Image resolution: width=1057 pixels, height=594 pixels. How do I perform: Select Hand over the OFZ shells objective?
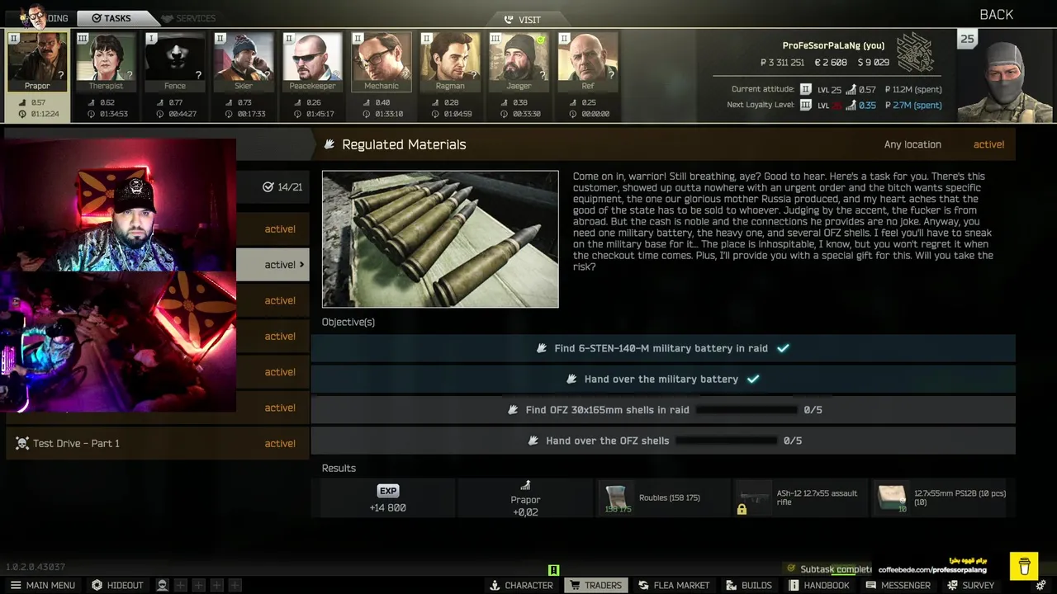coord(663,441)
